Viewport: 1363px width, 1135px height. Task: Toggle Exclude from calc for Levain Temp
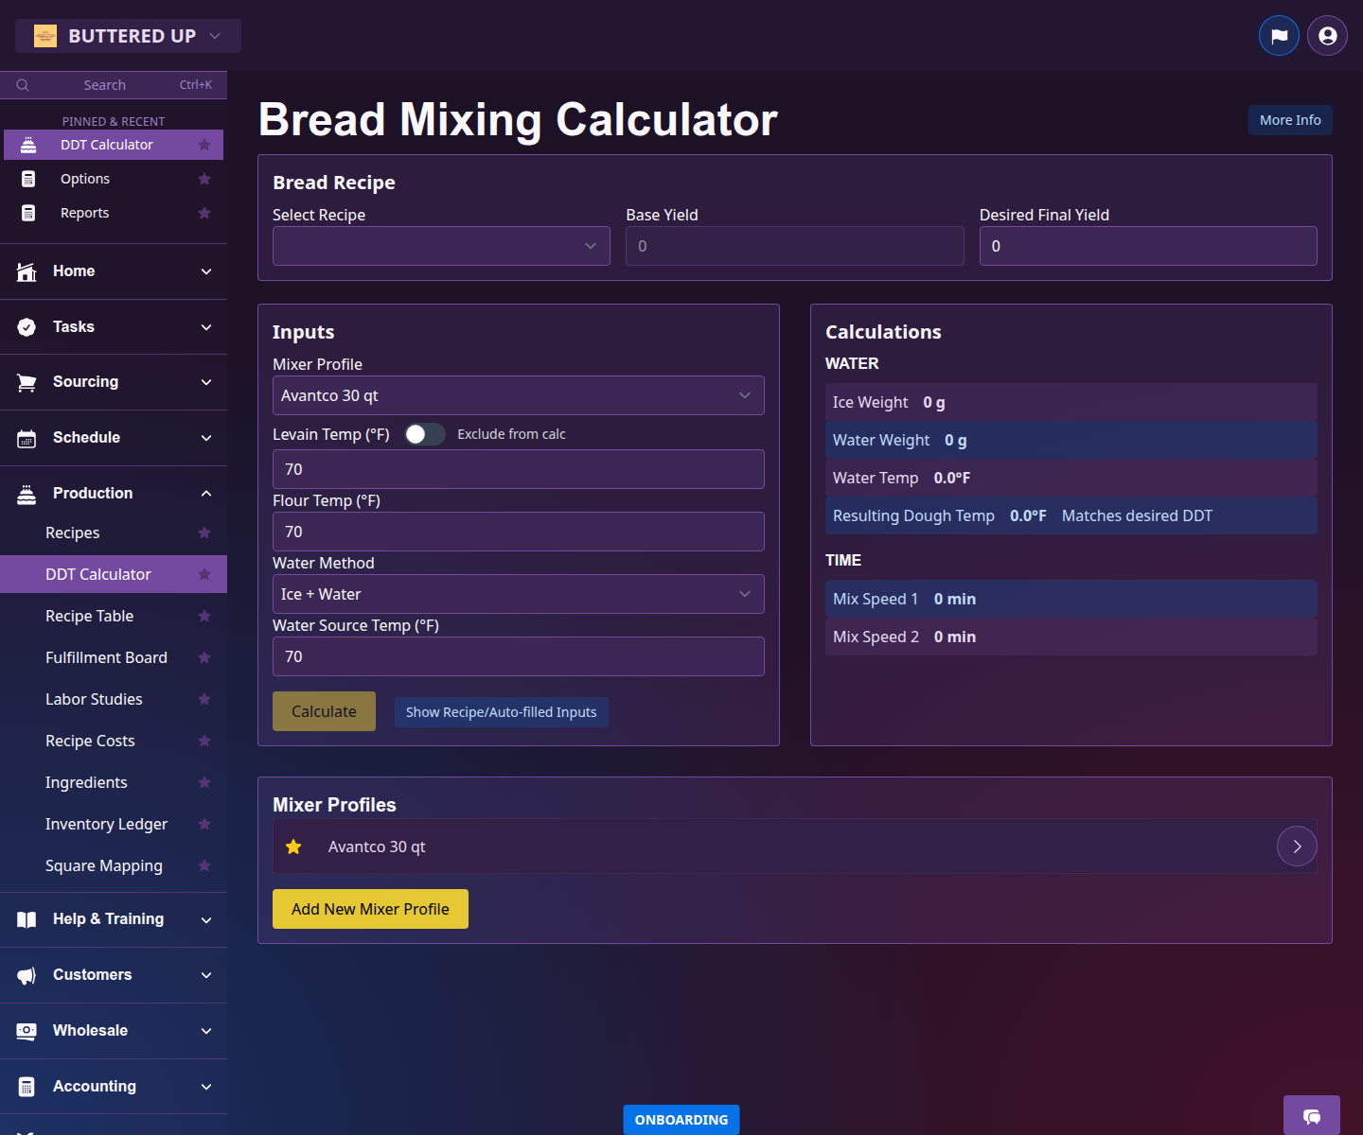(424, 433)
